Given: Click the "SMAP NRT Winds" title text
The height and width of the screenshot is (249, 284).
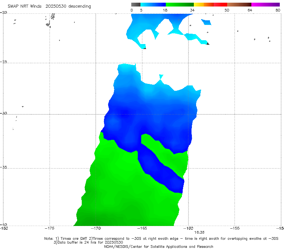Looking at the screenshot, I should 25,6.
